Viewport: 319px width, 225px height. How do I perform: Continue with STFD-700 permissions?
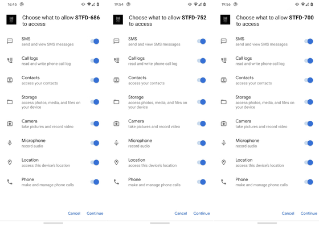coord(309,213)
